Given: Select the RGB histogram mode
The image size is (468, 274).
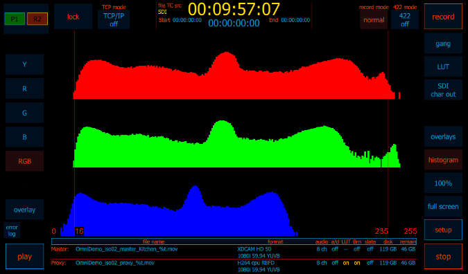Looking at the screenshot, I should pyautogui.click(x=25, y=161).
